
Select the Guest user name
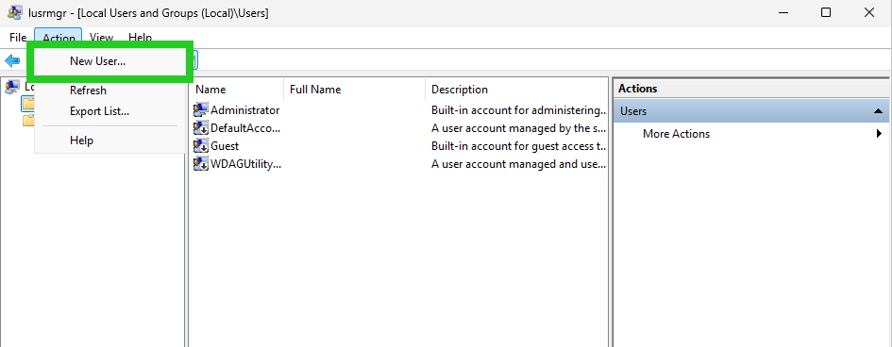coord(225,146)
